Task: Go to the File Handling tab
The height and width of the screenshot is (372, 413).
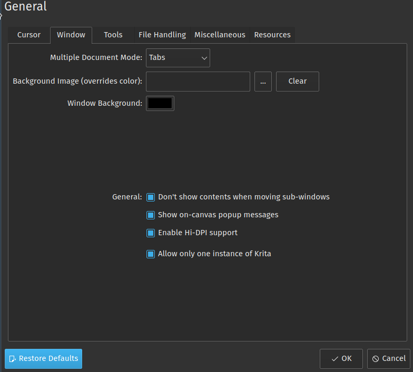Action: click(x=162, y=35)
